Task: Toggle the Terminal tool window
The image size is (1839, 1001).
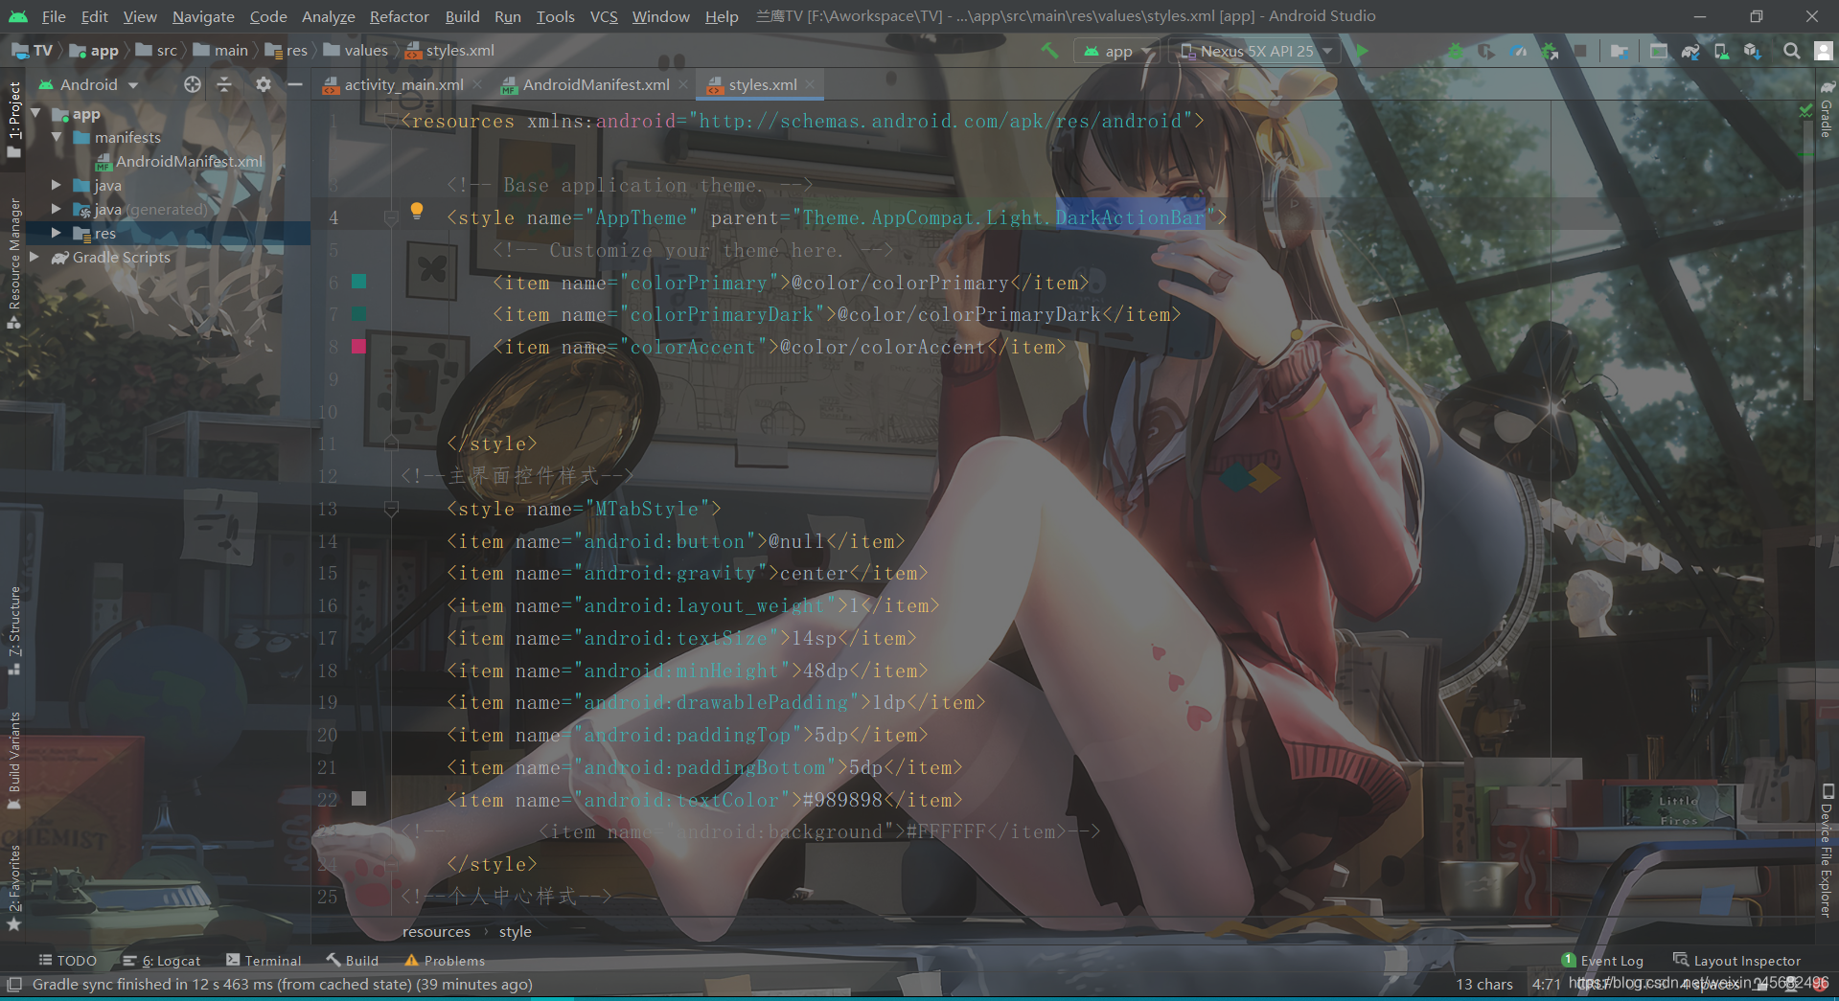Action: [x=264, y=961]
